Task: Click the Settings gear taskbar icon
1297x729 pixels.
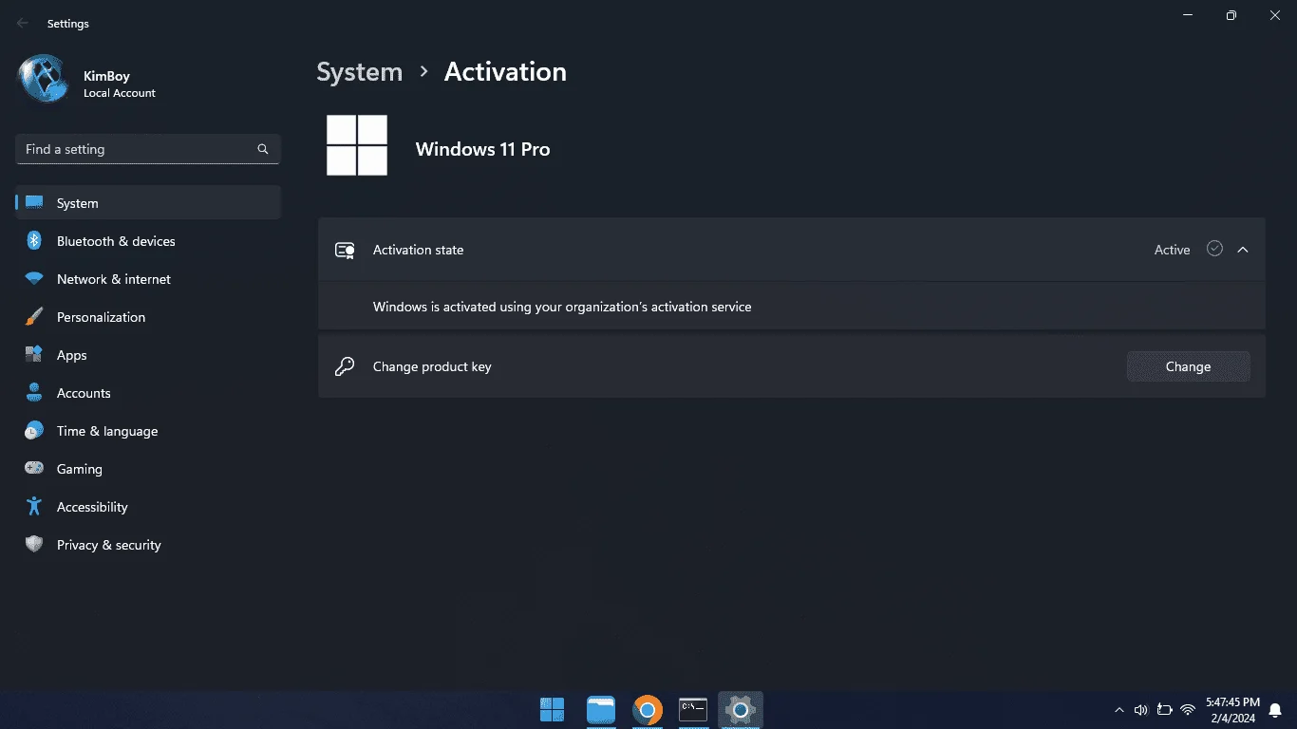Action: [x=741, y=709]
